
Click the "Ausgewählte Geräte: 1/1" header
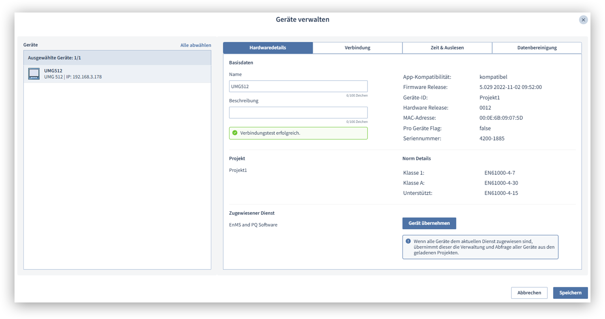tap(60, 58)
